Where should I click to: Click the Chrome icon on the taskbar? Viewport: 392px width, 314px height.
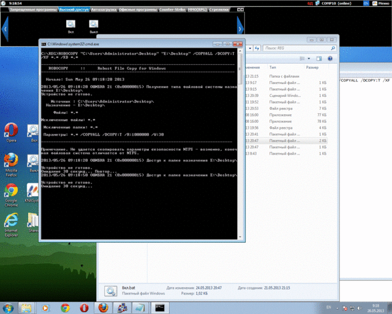click(x=65, y=308)
